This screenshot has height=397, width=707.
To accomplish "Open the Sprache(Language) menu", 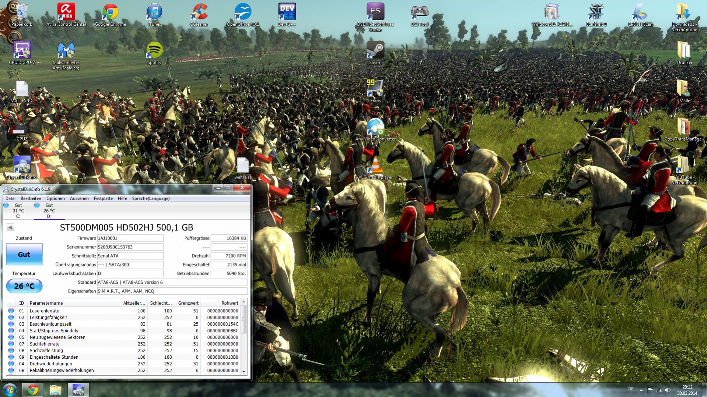I will (151, 198).
